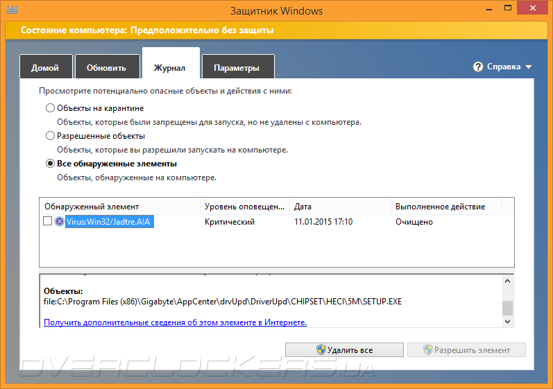Click details pane scroll down arrow
Image resolution: width=553 pixels, height=389 pixels.
tap(507, 321)
